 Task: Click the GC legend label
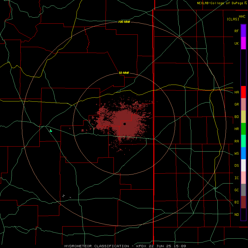[x=236, y=190]
